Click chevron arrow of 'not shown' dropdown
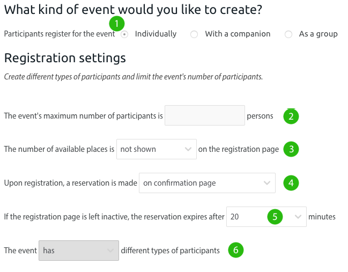The height and width of the screenshot is (272, 348). (188, 149)
